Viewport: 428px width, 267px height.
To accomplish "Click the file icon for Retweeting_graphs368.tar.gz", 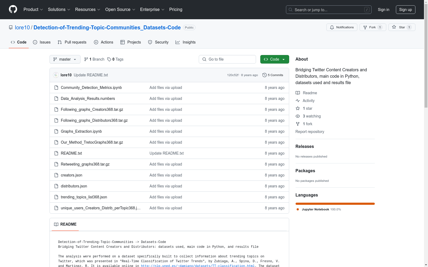I will (56, 164).
